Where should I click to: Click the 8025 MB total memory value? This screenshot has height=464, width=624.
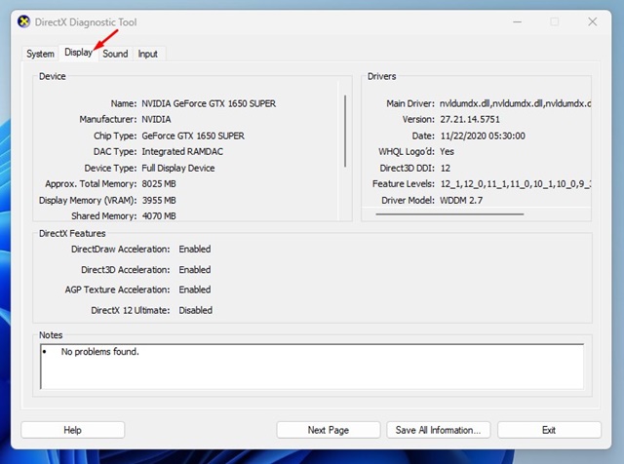coord(159,184)
